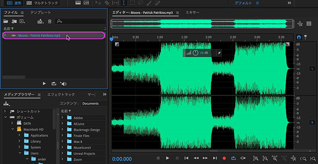Open the デフォルト workspace menu
This screenshot has height=164, width=318.
click(x=258, y=3)
